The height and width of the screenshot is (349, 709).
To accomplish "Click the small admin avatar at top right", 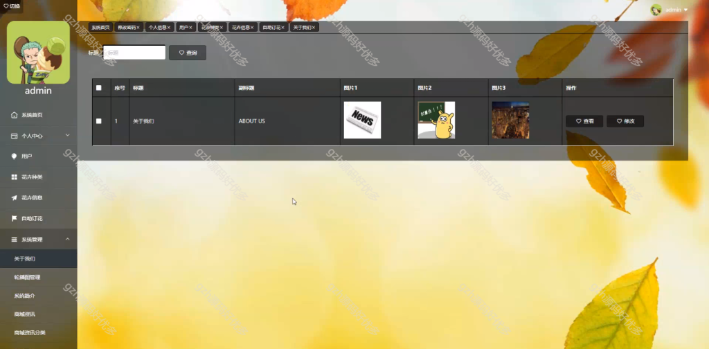I will [x=656, y=10].
